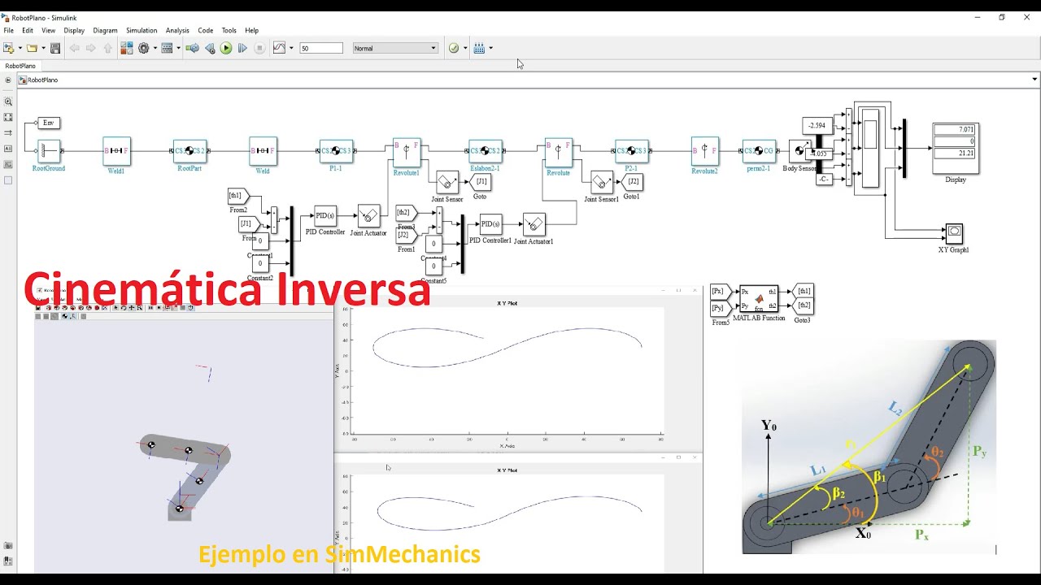
Task: Click the Zoom In palette icon
Action: pyautogui.click(x=8, y=102)
